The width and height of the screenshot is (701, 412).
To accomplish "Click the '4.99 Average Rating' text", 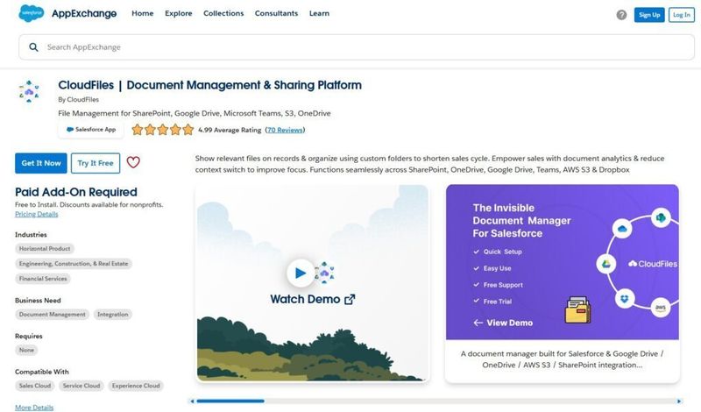I will 230,131.
